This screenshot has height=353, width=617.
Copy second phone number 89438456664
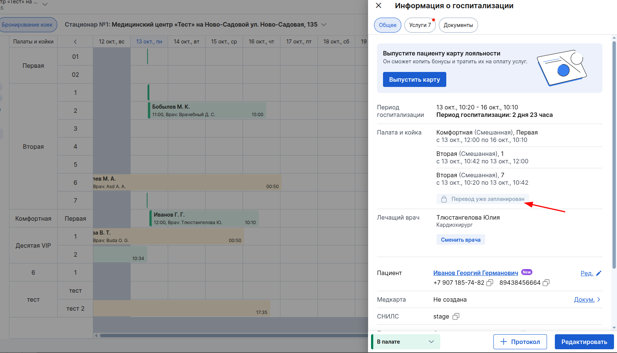tap(546, 283)
